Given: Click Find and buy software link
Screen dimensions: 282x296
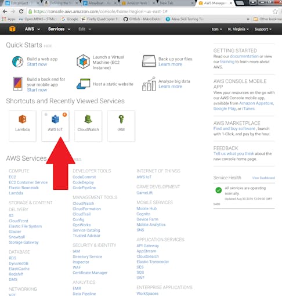Looking at the screenshot, I should (x=234, y=129).
